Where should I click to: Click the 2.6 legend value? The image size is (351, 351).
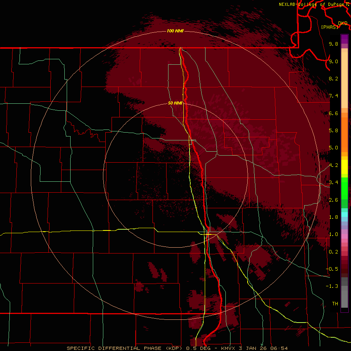tap(333, 200)
